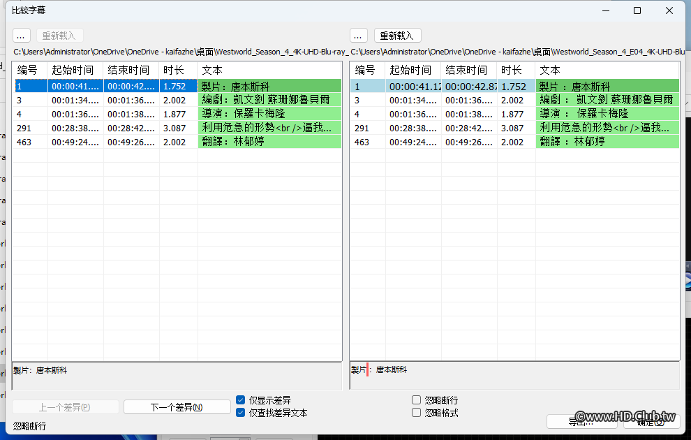Click left number cell 291
Screen dimensions: 691x440
[x=30, y=128]
